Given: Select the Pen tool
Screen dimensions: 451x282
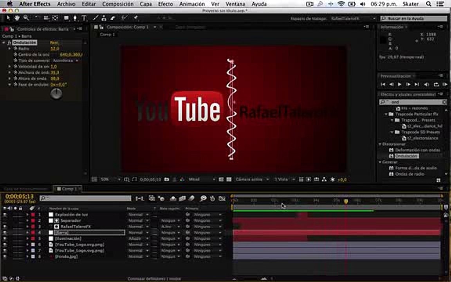Looking at the screenshot, I should coord(75,18).
